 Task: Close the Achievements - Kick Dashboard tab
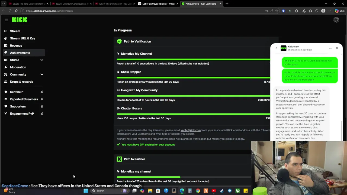220,4
